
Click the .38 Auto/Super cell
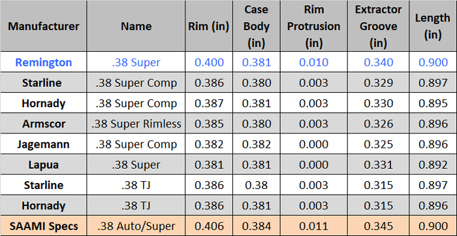136,226
